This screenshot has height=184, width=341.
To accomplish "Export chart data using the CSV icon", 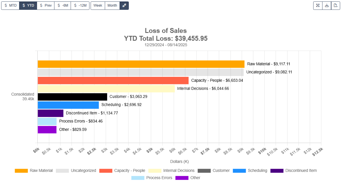I will [335, 5].
